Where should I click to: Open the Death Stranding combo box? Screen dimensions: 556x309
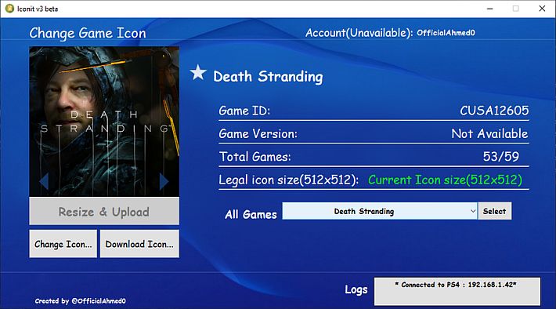click(380, 211)
